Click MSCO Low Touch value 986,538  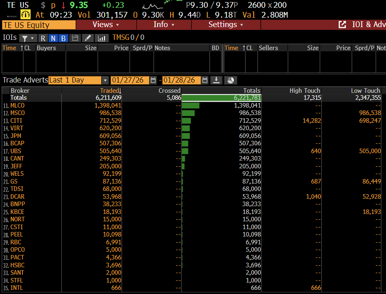[x=370, y=113]
